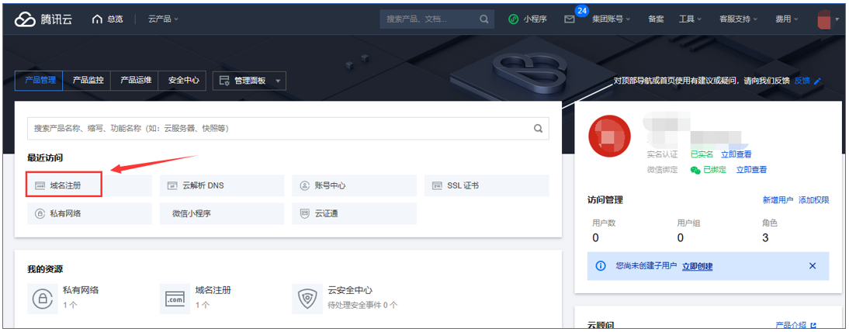Click the 私有网络 lock icon in 我的资源

pyautogui.click(x=41, y=298)
